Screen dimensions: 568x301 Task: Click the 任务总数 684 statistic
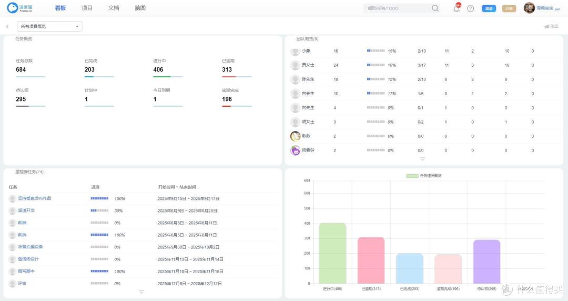coord(31,68)
